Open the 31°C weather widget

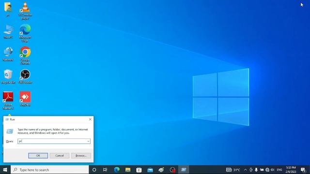pos(233,170)
